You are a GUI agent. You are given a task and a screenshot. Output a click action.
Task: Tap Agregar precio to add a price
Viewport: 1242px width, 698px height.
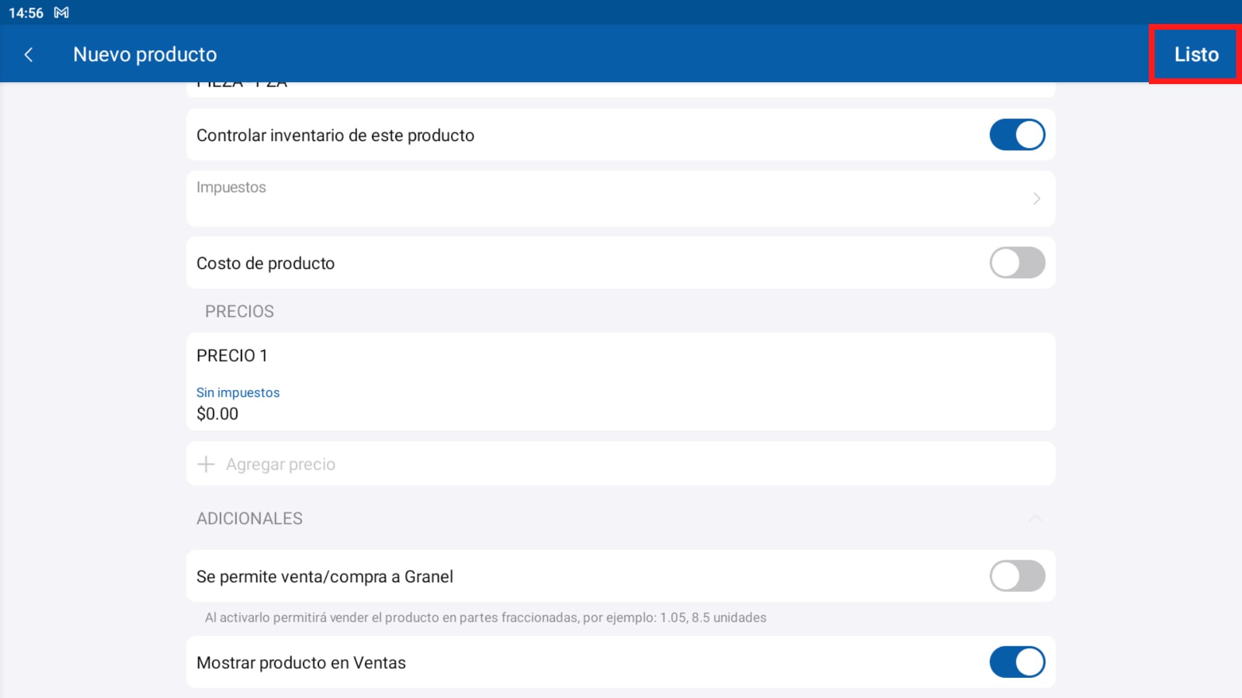[281, 464]
